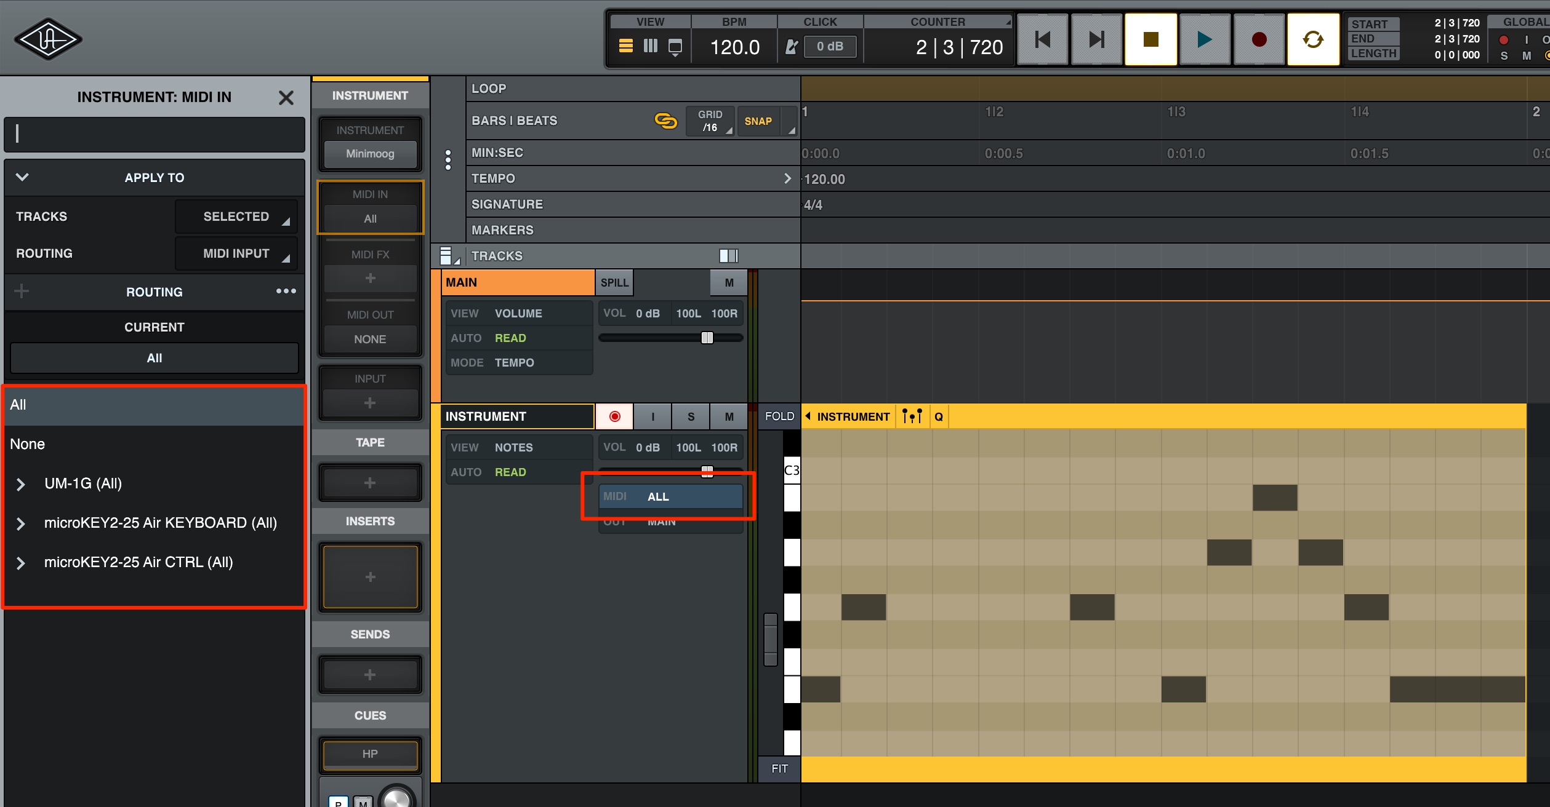The height and width of the screenshot is (807, 1550).
Task: Toggle the grid link chain icon
Action: 665,121
